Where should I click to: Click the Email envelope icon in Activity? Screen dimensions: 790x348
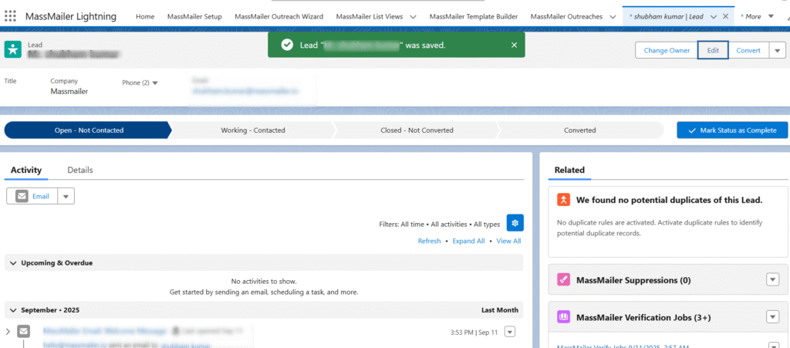point(21,196)
